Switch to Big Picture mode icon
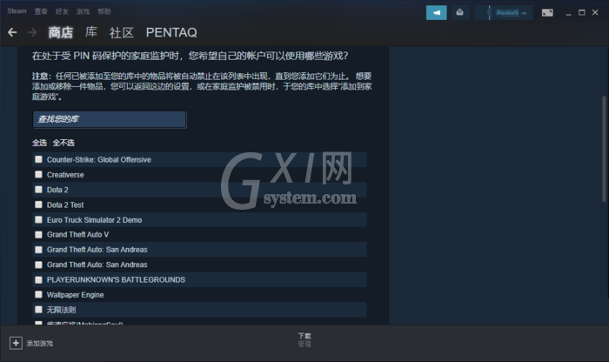This screenshot has height=362, width=609. click(547, 13)
